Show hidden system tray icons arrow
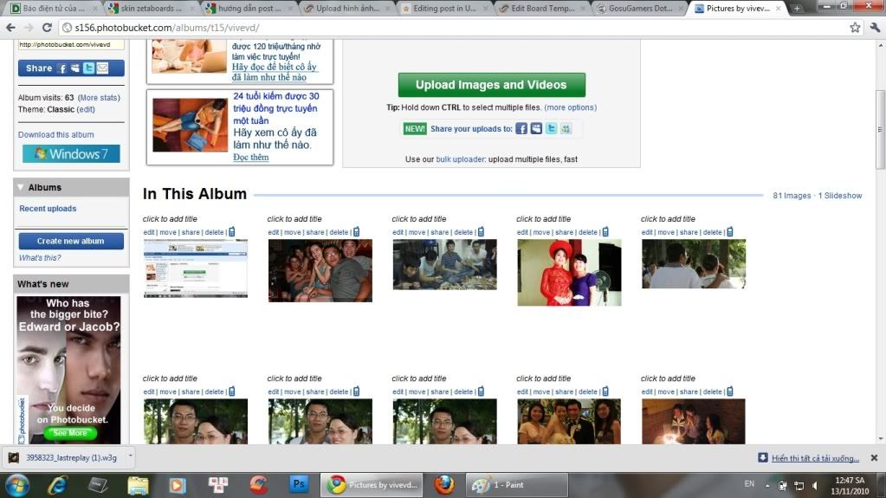Screen dimensions: 886x498 [x=766, y=485]
